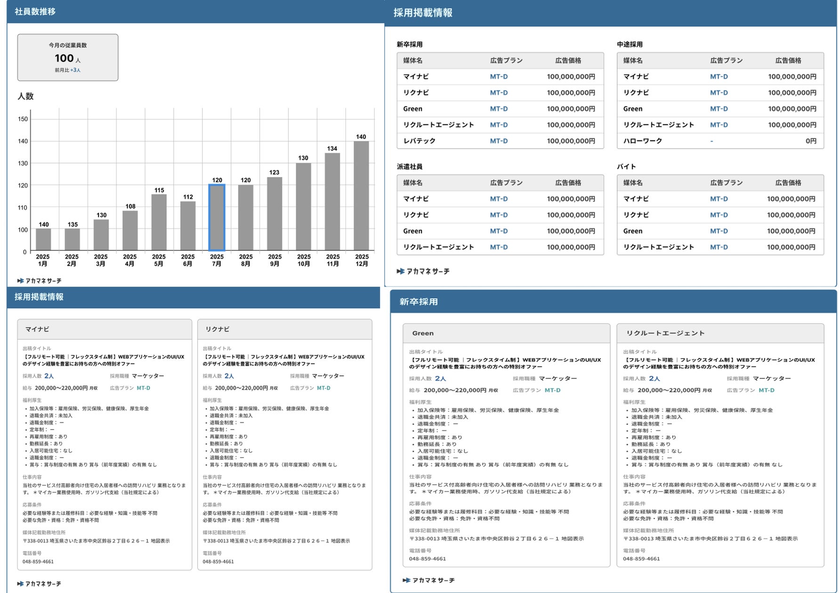
Task: Click the MT-D 広告プラン in the リクナビ card
Action: [323, 388]
